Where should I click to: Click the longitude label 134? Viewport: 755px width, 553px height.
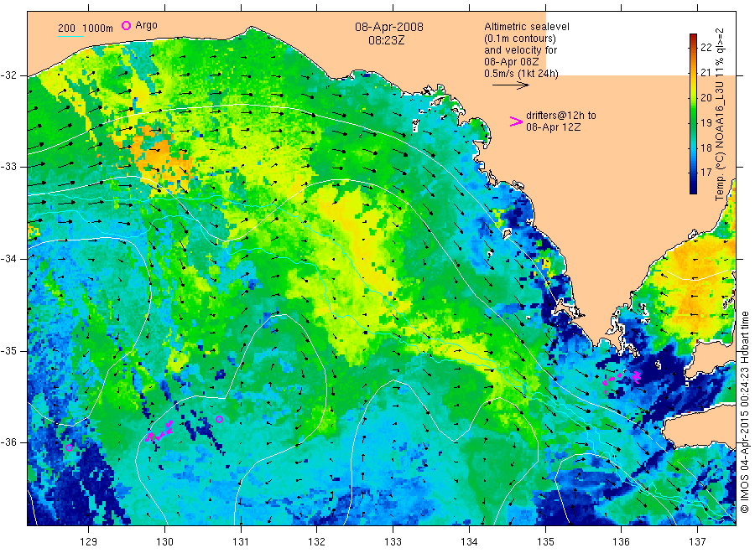[x=469, y=542]
